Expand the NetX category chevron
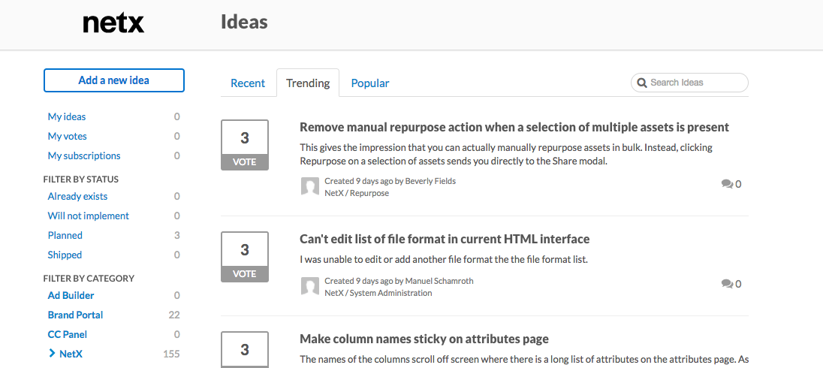This screenshot has width=823, height=368. 51,353
